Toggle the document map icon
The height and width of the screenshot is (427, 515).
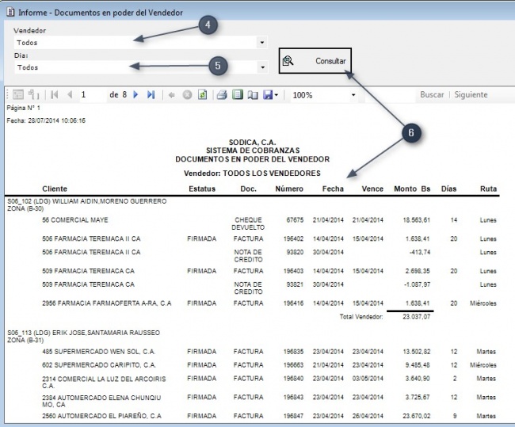[17, 95]
